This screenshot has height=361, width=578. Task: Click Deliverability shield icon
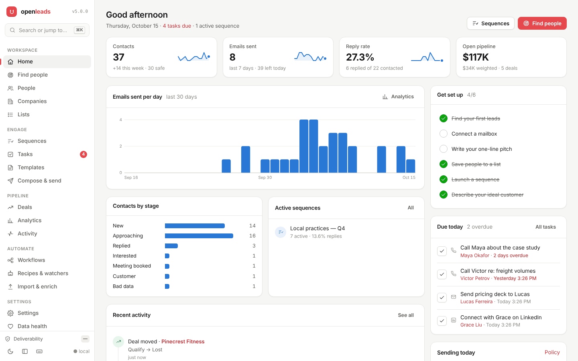pos(8,339)
